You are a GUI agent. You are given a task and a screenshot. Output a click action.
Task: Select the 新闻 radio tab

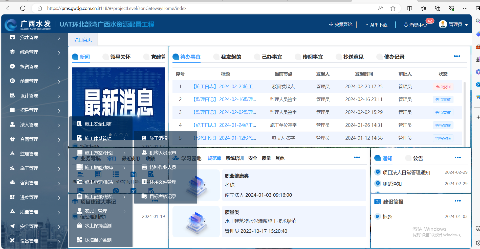point(81,57)
